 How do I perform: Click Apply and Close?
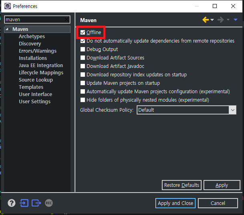click(x=175, y=203)
